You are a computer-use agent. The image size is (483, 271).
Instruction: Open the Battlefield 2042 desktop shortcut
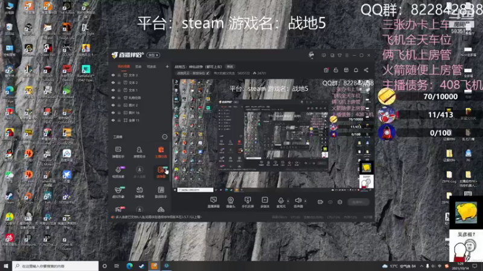pyautogui.click(x=86, y=72)
